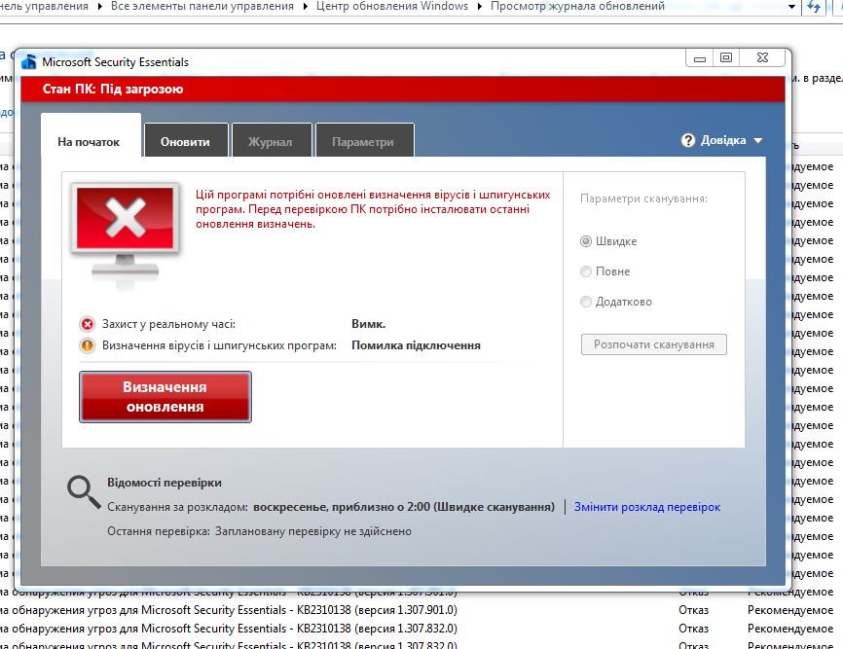
Task: Click the help question mark icon
Action: coord(687,140)
